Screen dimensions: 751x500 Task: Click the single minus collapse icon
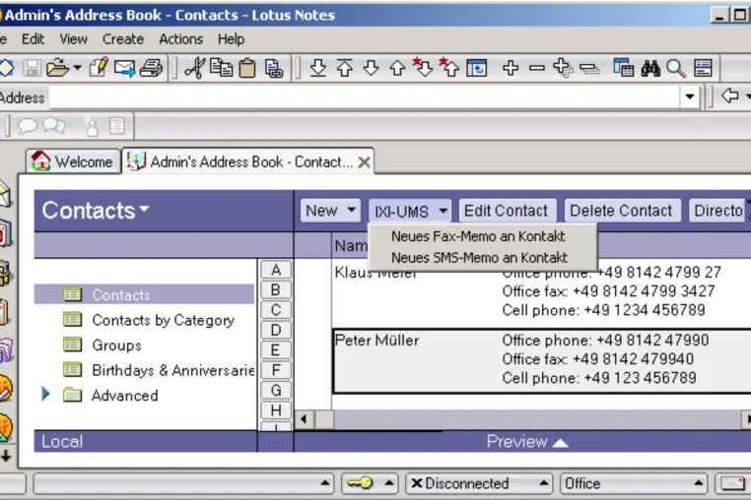pos(537,68)
